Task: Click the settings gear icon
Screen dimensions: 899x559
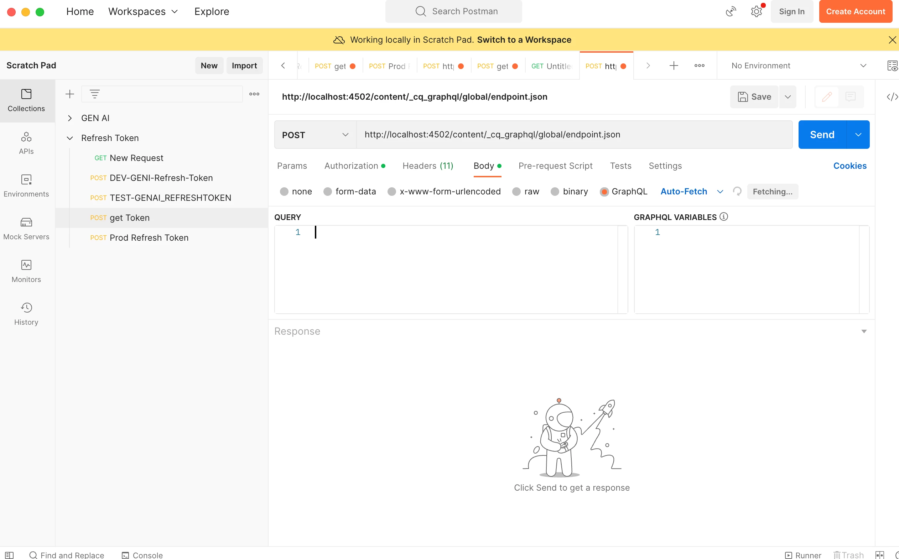Action: (x=756, y=11)
